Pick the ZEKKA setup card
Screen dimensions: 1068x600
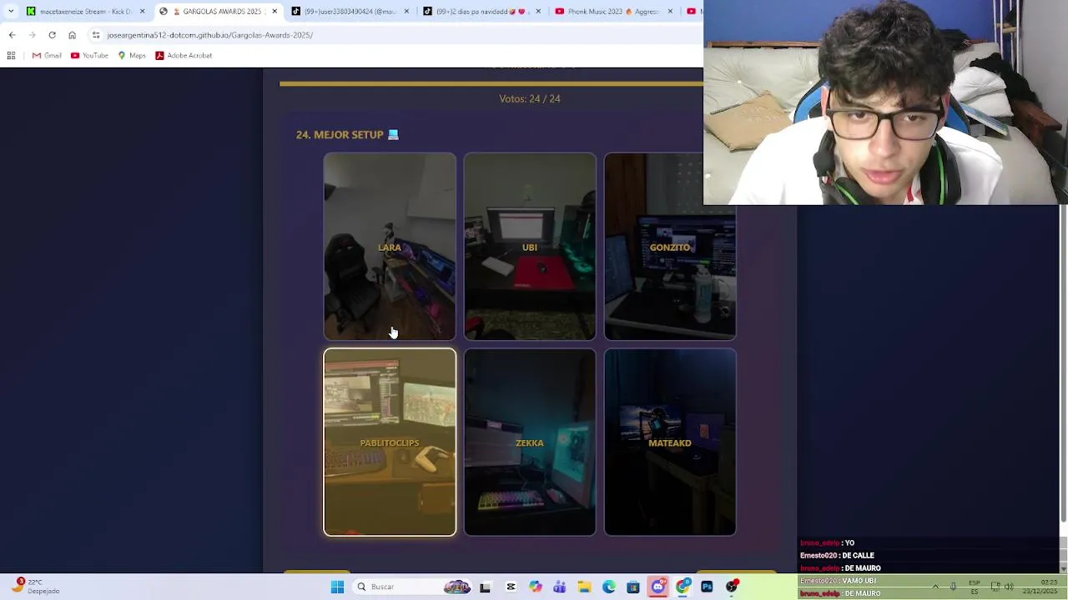coord(530,442)
